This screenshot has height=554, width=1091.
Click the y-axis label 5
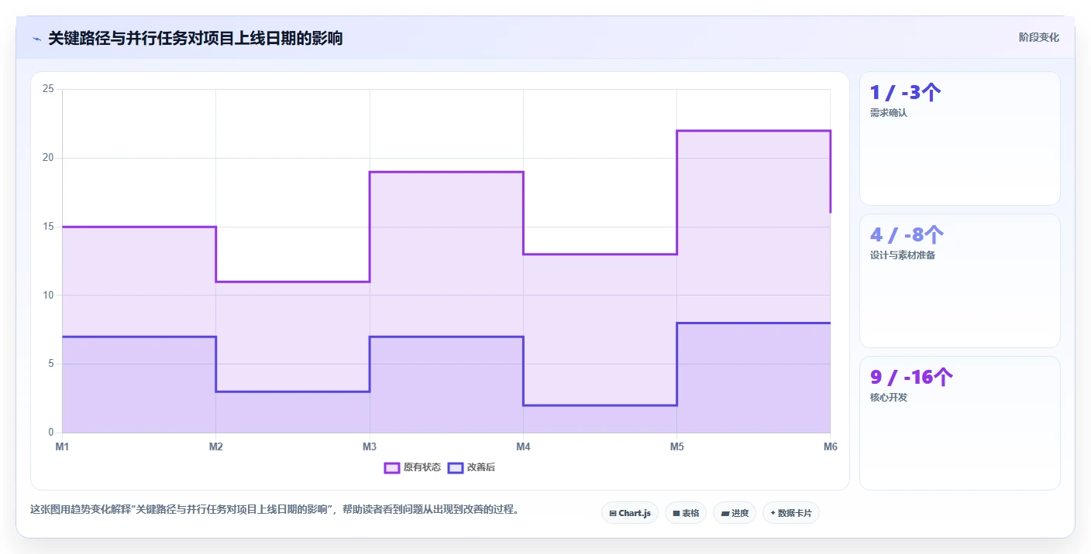50,364
